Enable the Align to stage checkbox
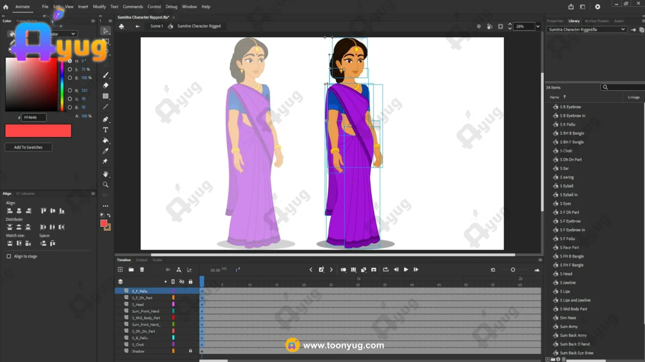This screenshot has height=362, width=645. [9, 257]
